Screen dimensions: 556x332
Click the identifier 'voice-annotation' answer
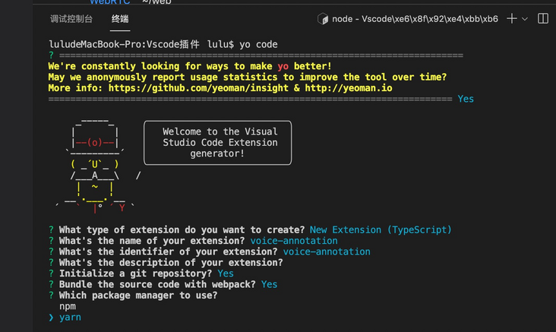click(327, 251)
